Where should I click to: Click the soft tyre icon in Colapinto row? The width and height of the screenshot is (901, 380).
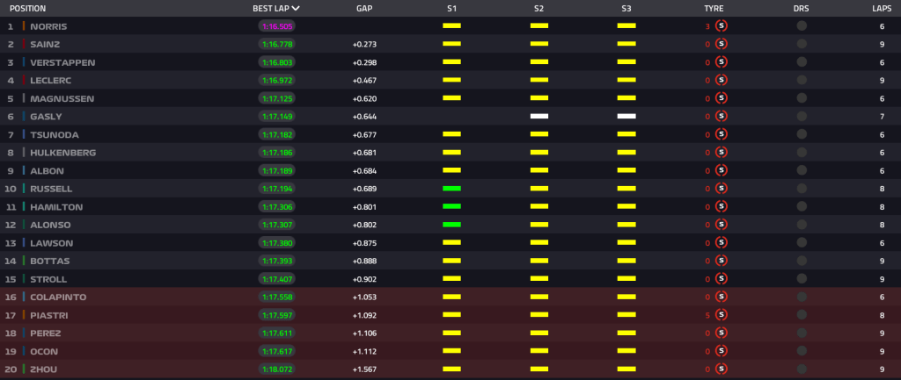click(x=722, y=297)
